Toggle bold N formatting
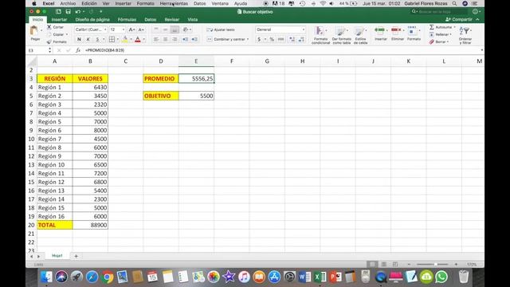This screenshot has width=510, height=287. click(x=79, y=39)
